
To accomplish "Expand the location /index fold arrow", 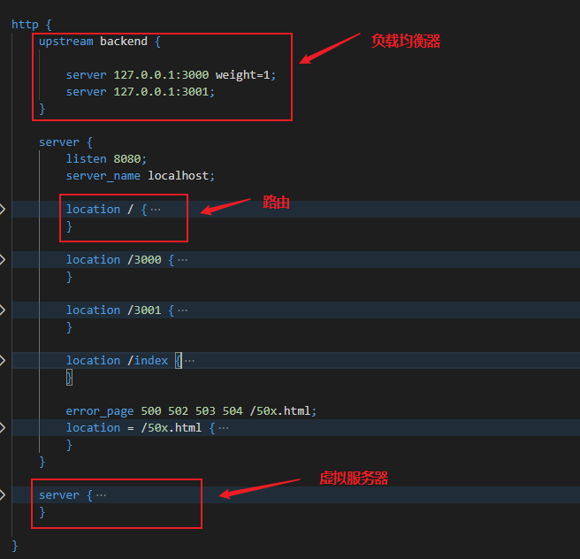I will (x=3, y=360).
